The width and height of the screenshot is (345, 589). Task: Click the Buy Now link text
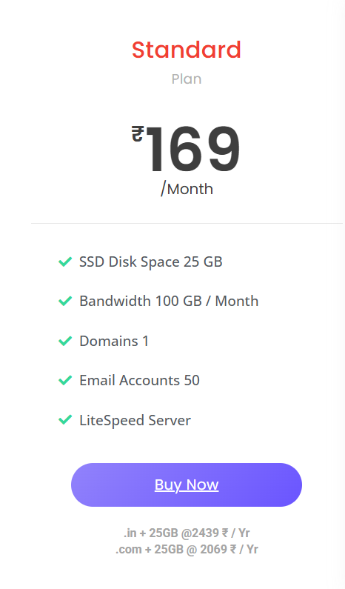pyautogui.click(x=187, y=485)
